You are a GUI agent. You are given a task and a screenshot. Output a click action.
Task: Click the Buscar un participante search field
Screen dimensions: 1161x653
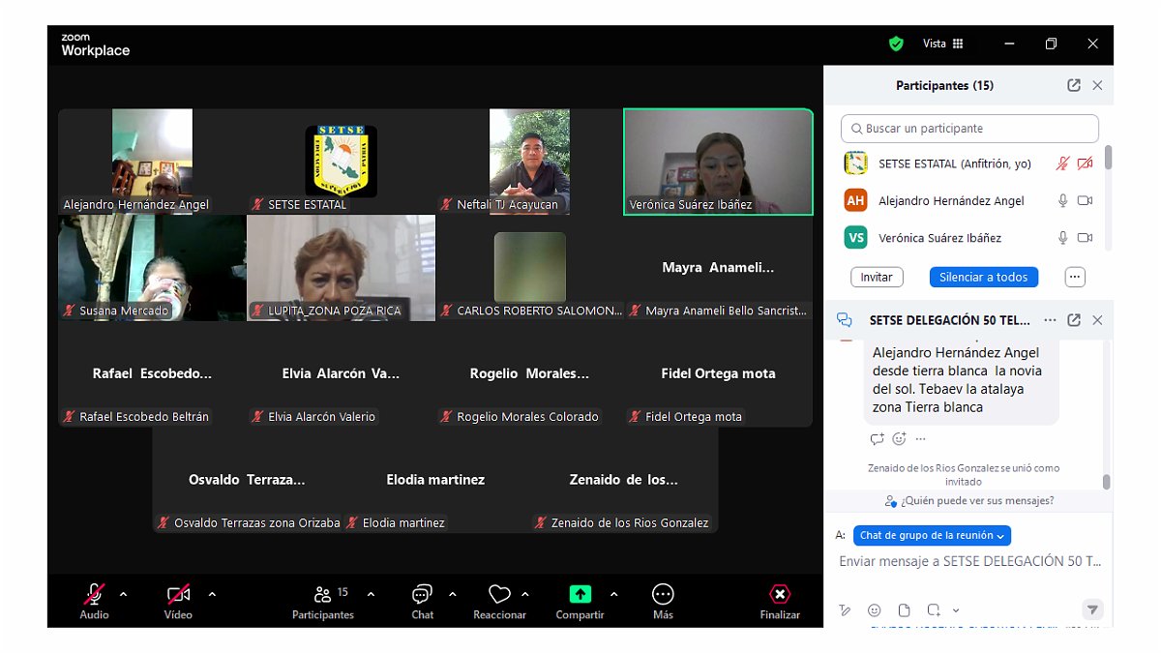click(x=970, y=129)
